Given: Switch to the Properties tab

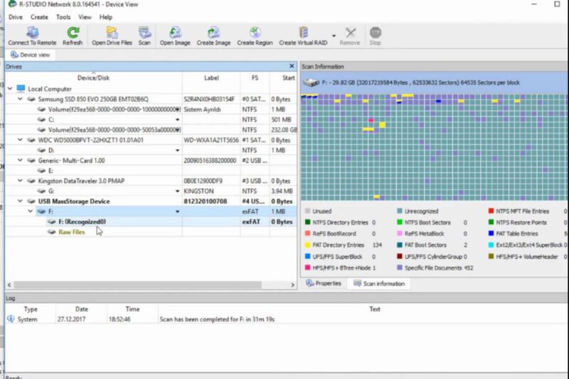Looking at the screenshot, I should 324,283.
